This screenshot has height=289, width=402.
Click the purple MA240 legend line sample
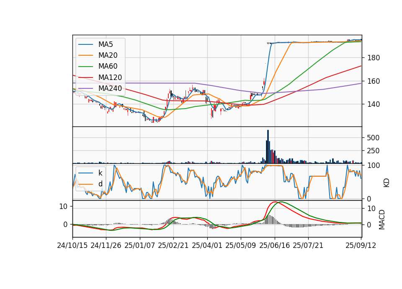85,88
